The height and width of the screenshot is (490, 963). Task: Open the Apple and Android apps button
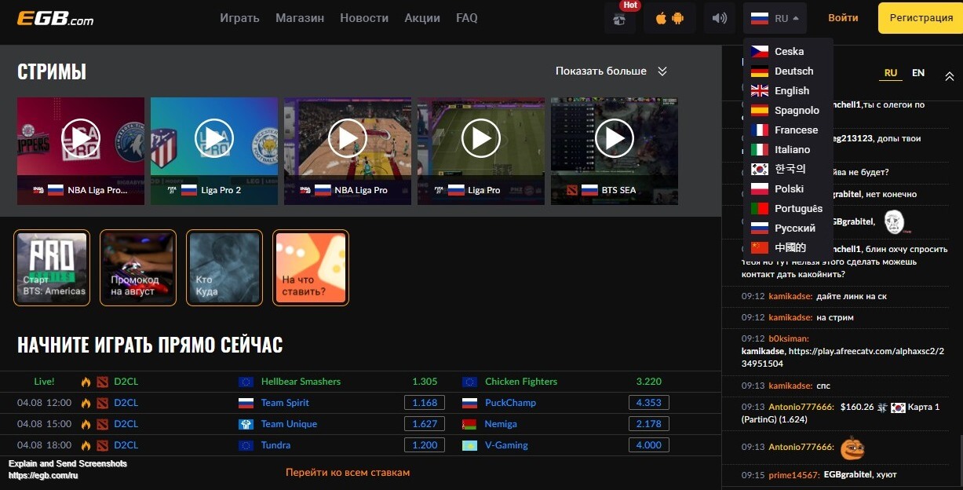[x=669, y=18]
